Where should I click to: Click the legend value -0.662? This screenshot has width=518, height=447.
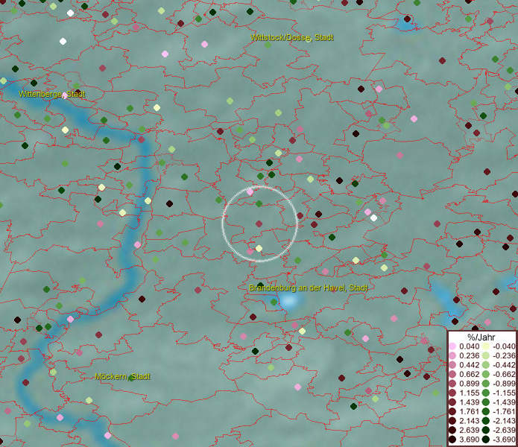(504, 375)
